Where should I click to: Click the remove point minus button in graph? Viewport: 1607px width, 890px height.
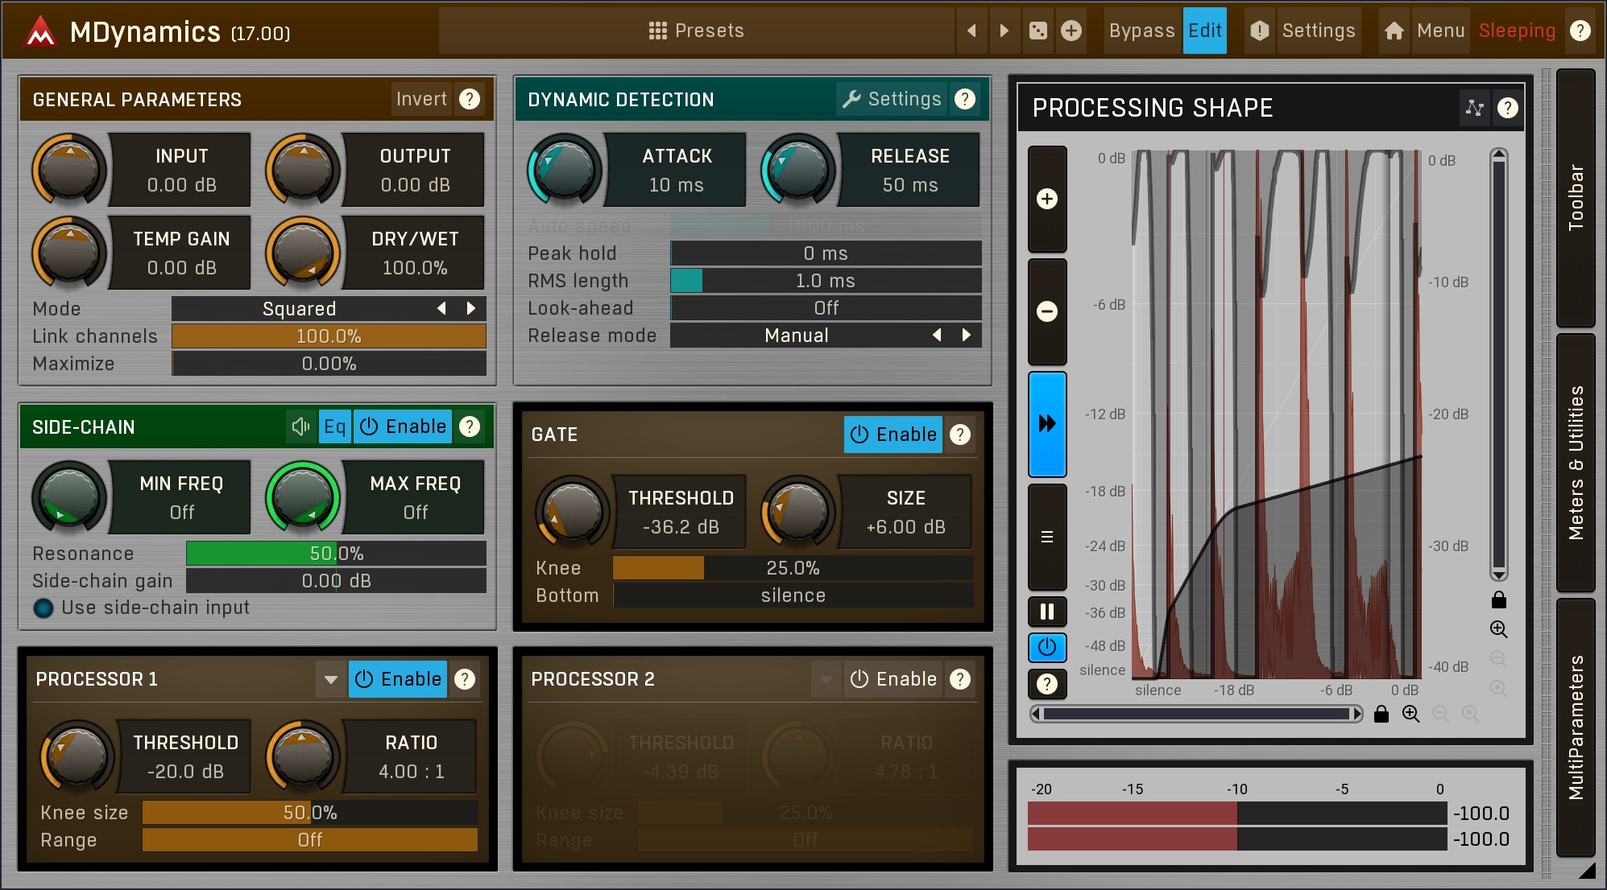pyautogui.click(x=1046, y=311)
